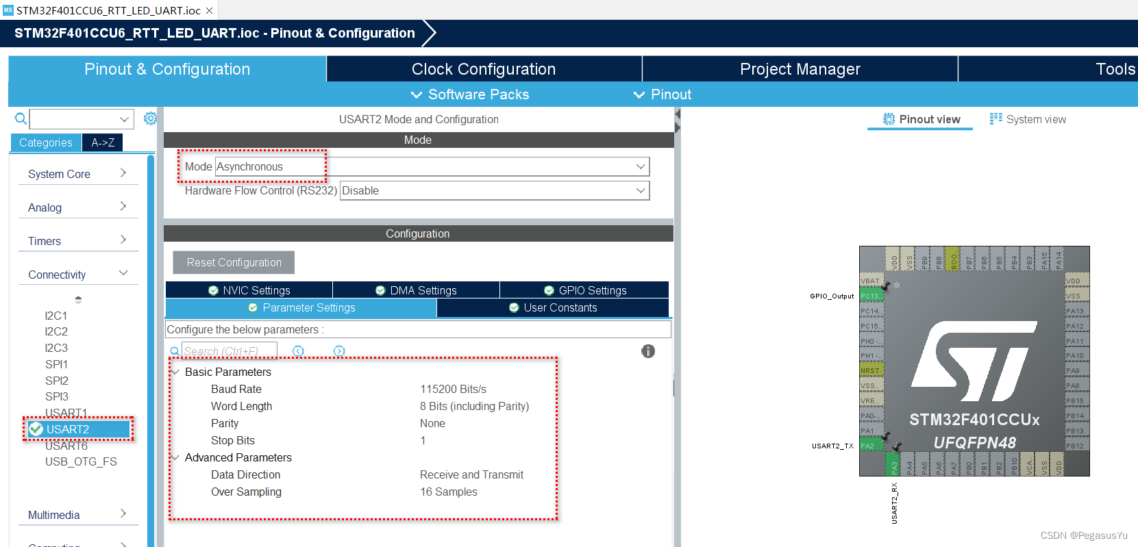The height and width of the screenshot is (547, 1138).
Task: Click the ST logo on the chip
Action: pyautogui.click(x=974, y=361)
